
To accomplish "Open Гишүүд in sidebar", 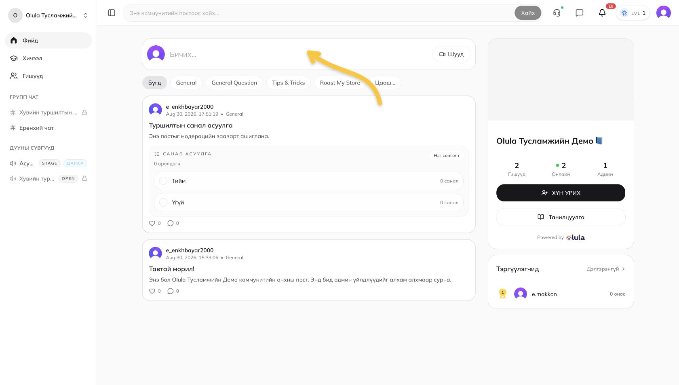I will tap(48, 76).
